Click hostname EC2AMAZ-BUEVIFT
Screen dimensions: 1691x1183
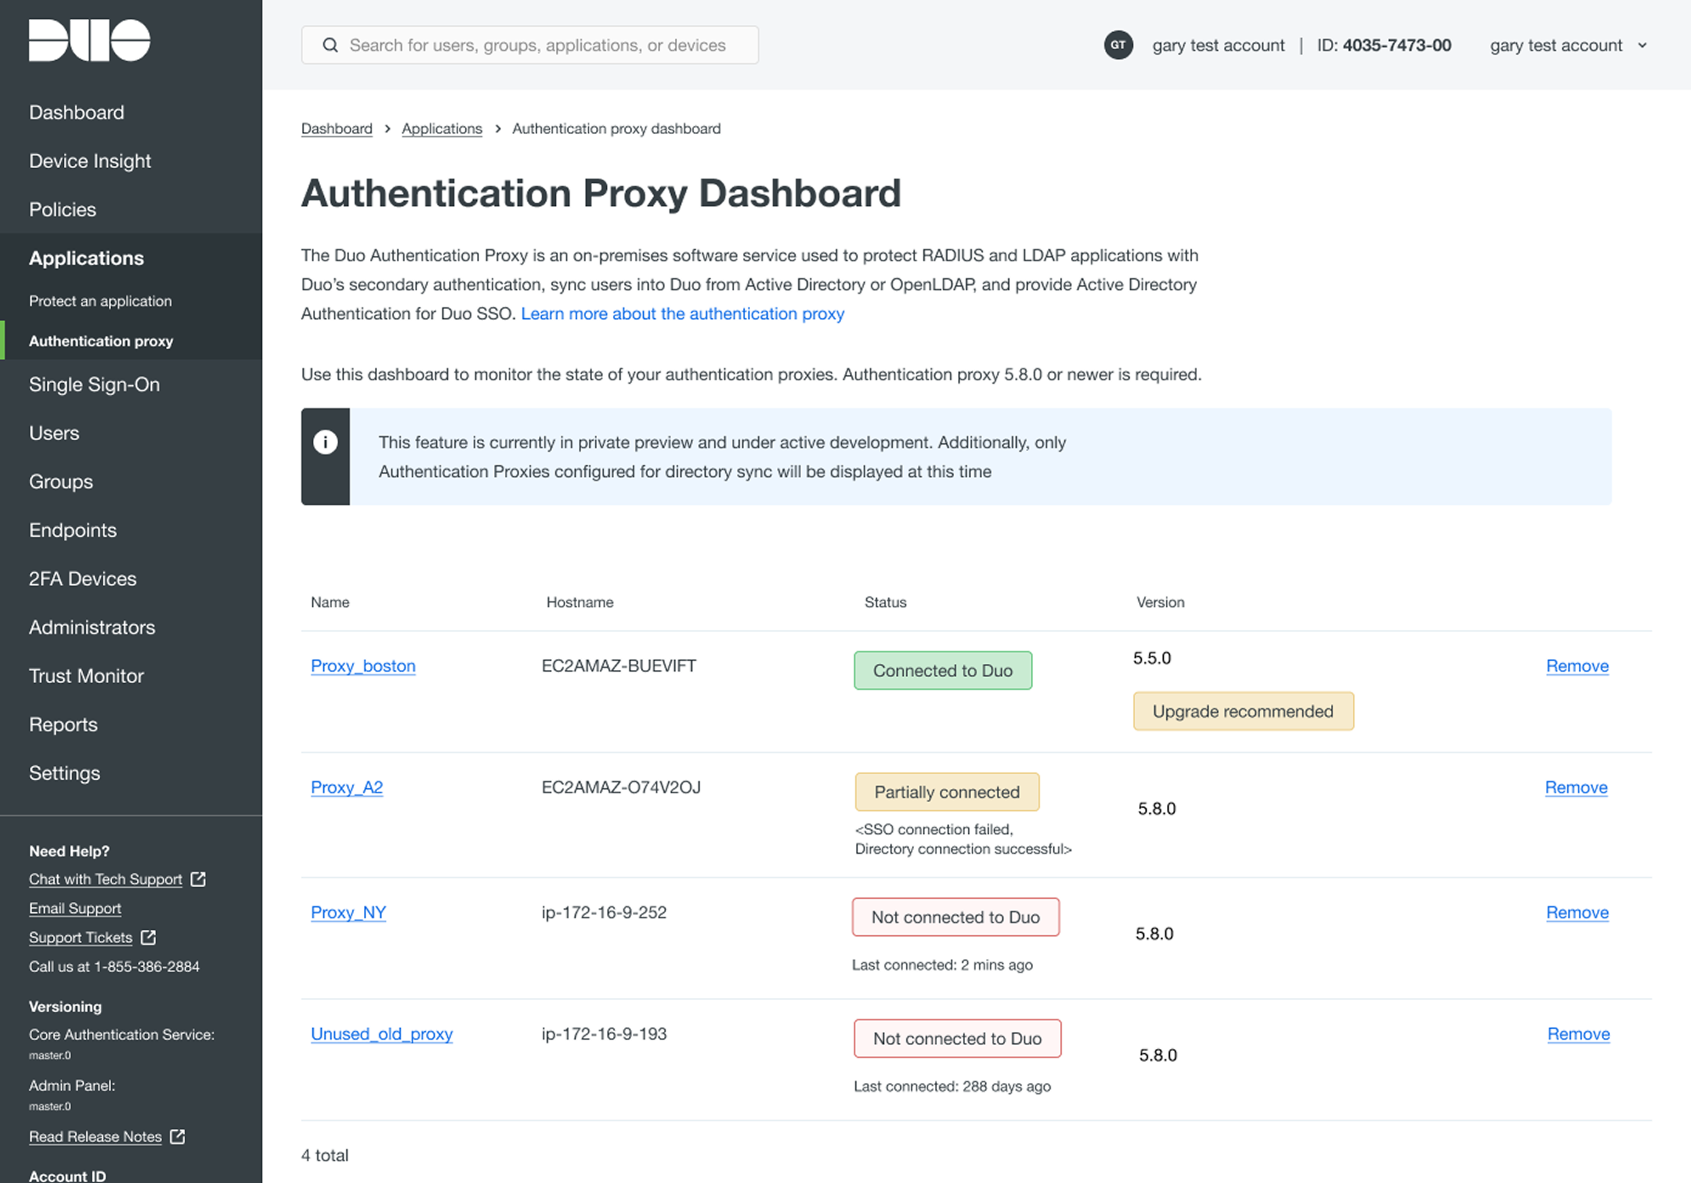coord(619,666)
